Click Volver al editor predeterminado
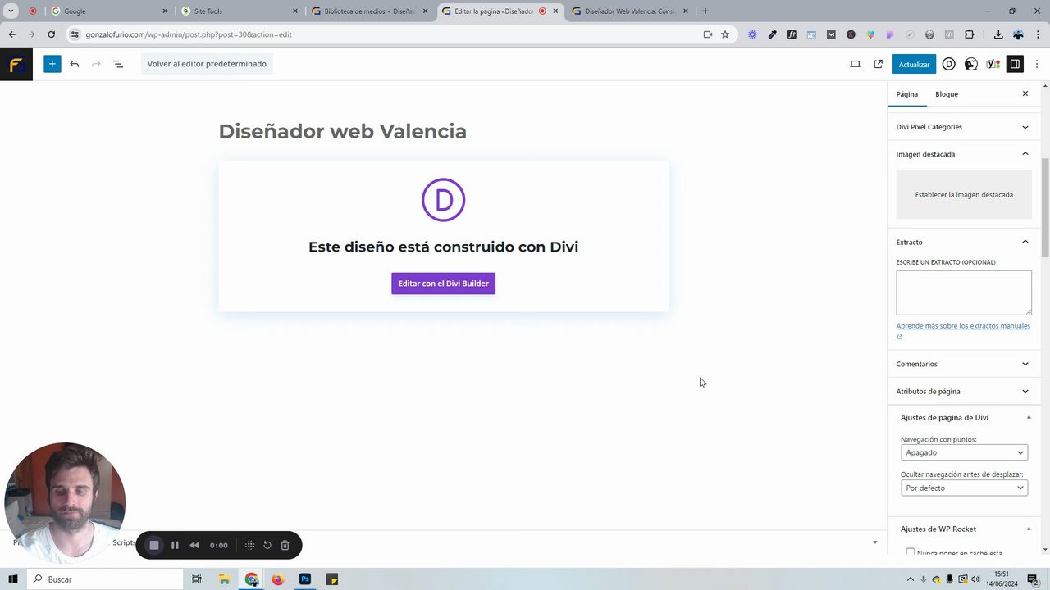 click(207, 64)
